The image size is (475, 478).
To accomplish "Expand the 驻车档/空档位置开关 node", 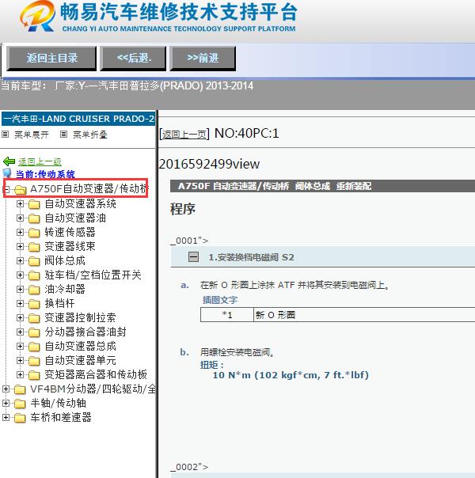I will click(x=20, y=275).
